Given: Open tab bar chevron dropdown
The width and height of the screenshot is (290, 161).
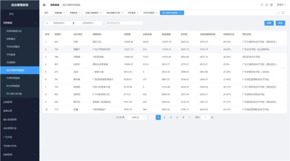Looking at the screenshot, I should click(x=278, y=13).
